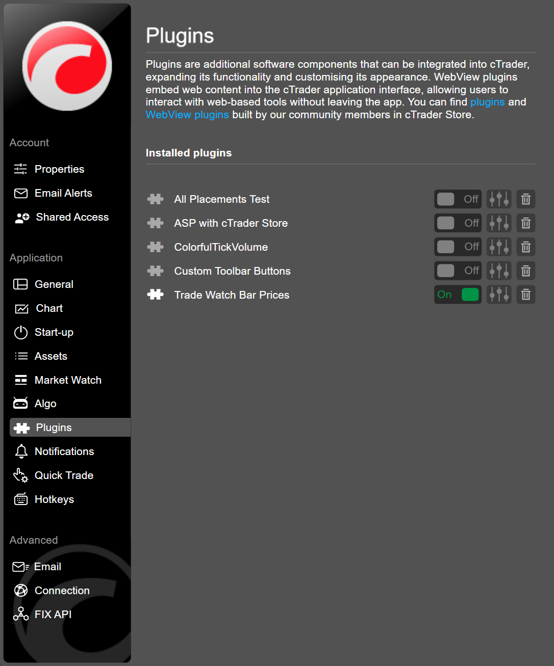Select Properties under the Account section
This screenshot has width=554, height=666.
(59, 169)
